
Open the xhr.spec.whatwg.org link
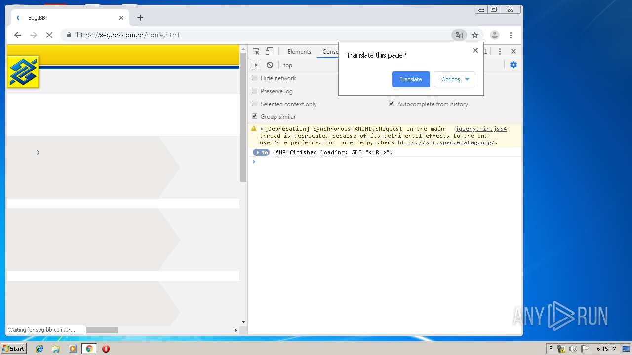pos(446,142)
